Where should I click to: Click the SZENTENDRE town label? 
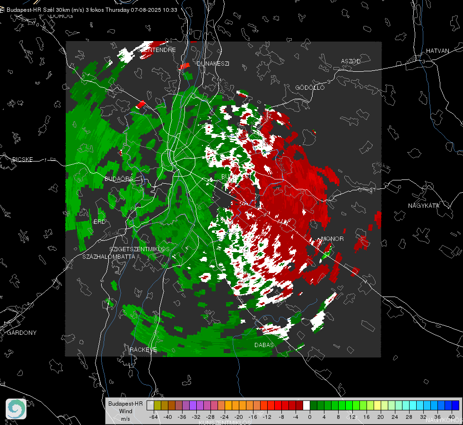(x=157, y=50)
